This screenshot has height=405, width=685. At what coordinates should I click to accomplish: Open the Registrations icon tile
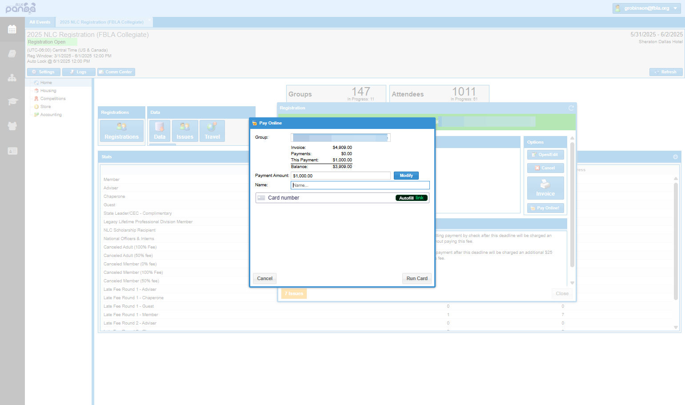(121, 131)
